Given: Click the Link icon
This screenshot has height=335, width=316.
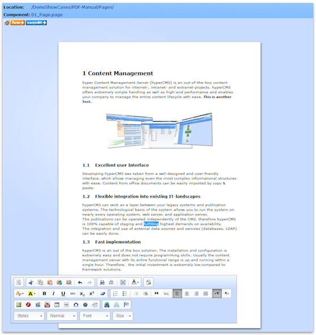Looking at the screenshot, I should (107, 305).
